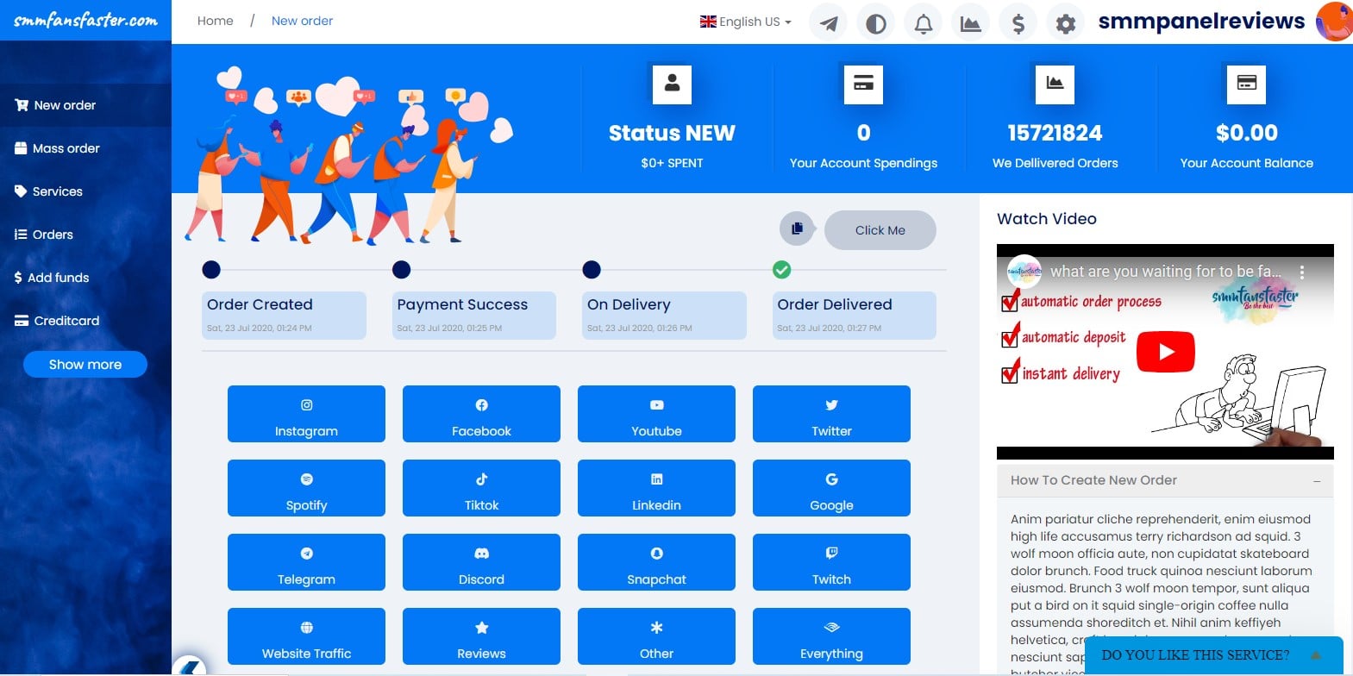Click the Home breadcrumb link

coord(215,21)
